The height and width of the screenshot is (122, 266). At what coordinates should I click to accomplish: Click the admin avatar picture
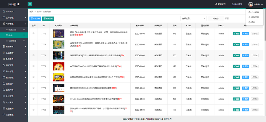coord(251,4)
